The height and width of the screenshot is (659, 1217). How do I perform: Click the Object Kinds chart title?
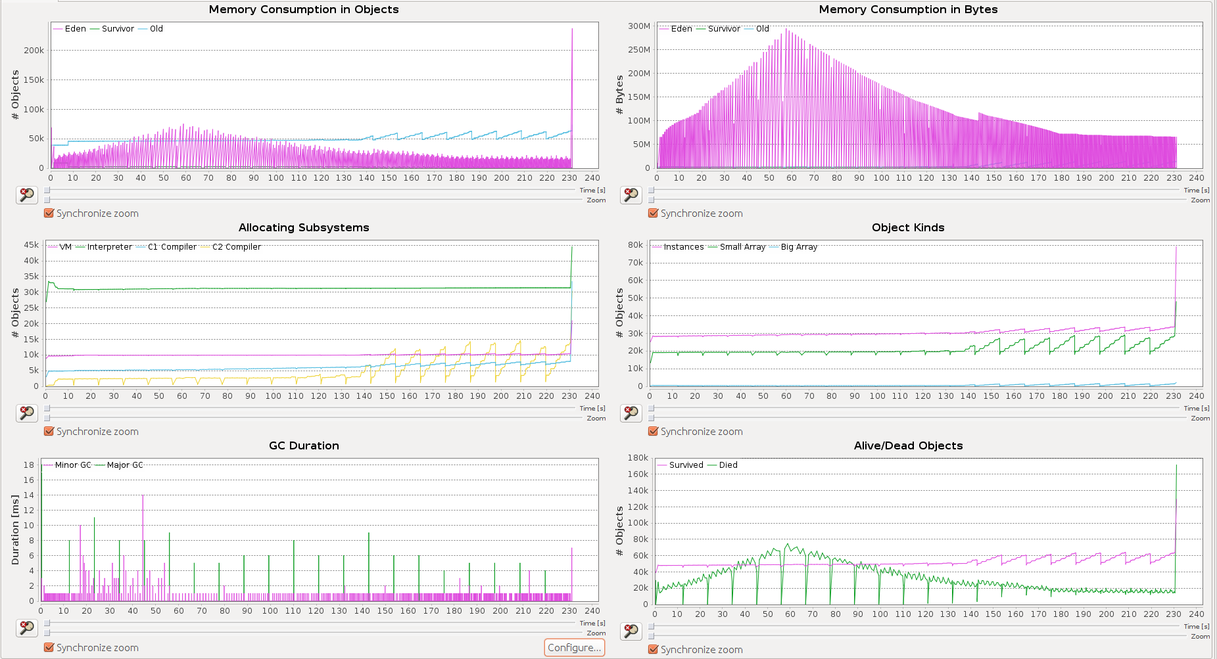[908, 227]
